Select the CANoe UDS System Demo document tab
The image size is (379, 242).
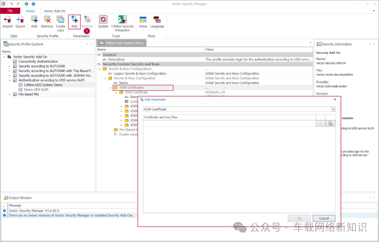(x=121, y=43)
